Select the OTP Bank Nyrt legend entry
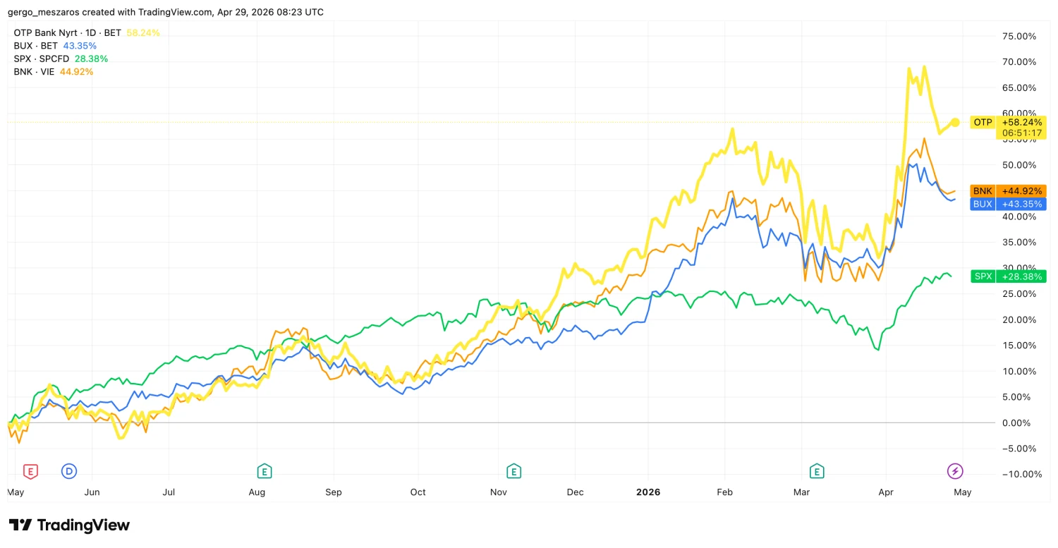This screenshot has width=1058, height=548. point(68,32)
